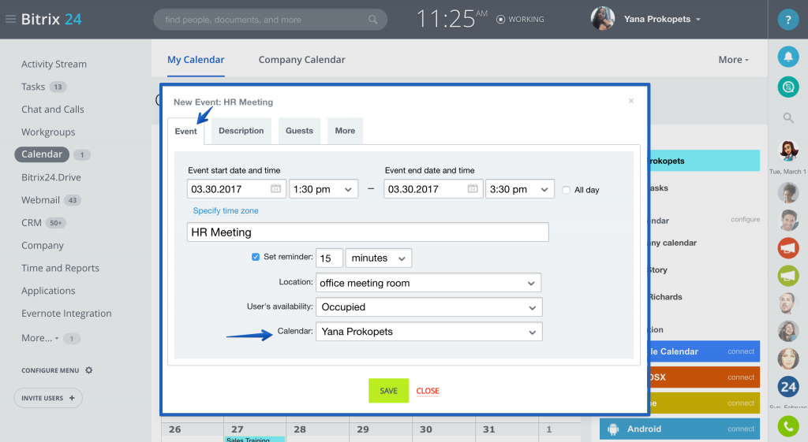Screen dimensions: 808x442
Task: Click the start date 03.30.2017 field
Action: [x=235, y=189]
